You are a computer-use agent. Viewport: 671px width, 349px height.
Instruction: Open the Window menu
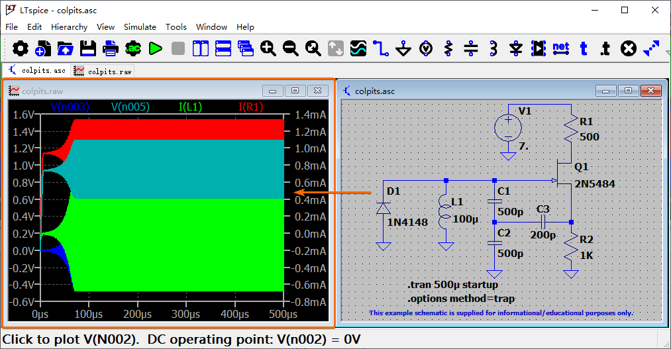tap(211, 27)
